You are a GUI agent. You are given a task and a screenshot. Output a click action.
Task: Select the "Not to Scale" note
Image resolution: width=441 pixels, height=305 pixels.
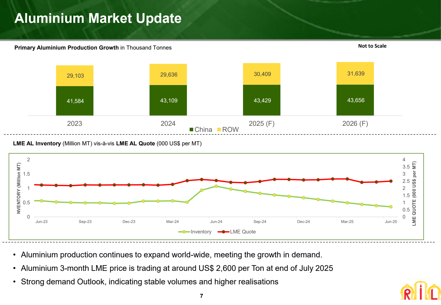click(372, 46)
